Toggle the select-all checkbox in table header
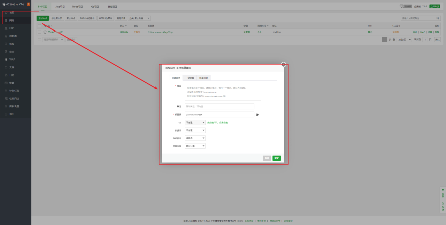 (x=39, y=26)
